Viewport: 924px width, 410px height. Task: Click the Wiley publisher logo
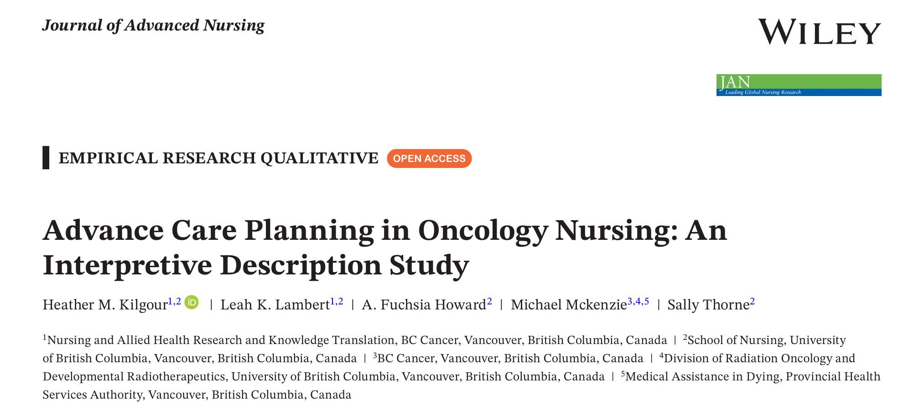(819, 32)
